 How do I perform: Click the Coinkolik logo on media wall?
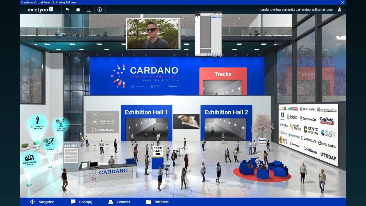[x=292, y=117]
